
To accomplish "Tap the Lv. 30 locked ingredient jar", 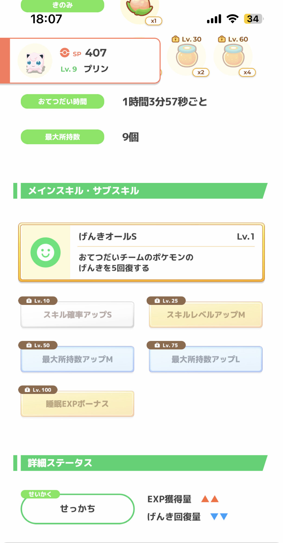I will click(187, 56).
